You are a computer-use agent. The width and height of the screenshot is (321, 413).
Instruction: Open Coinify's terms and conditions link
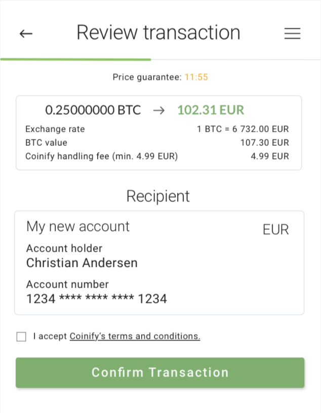tap(135, 337)
